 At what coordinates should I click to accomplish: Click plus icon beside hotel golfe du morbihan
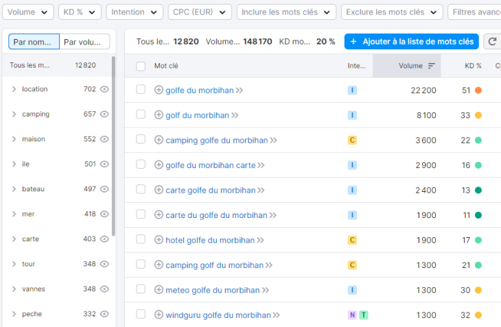click(159, 240)
